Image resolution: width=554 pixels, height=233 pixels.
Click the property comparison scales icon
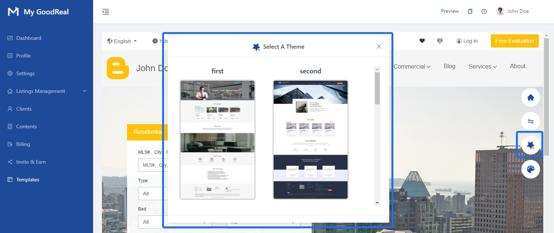tap(440, 41)
